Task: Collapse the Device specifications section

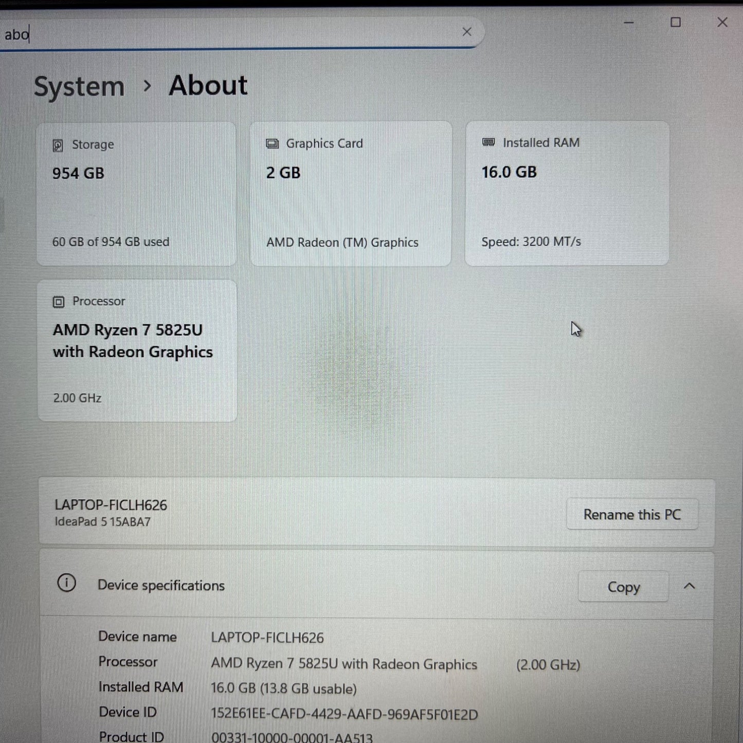Action: [x=690, y=586]
